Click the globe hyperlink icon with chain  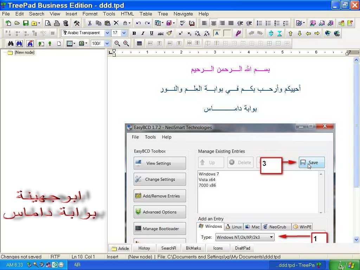click(x=336, y=33)
